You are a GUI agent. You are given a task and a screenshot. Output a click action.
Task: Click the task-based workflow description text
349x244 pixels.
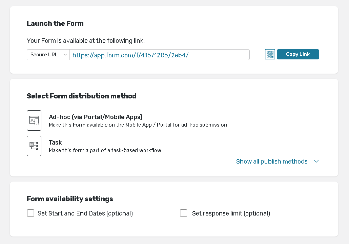click(105, 150)
